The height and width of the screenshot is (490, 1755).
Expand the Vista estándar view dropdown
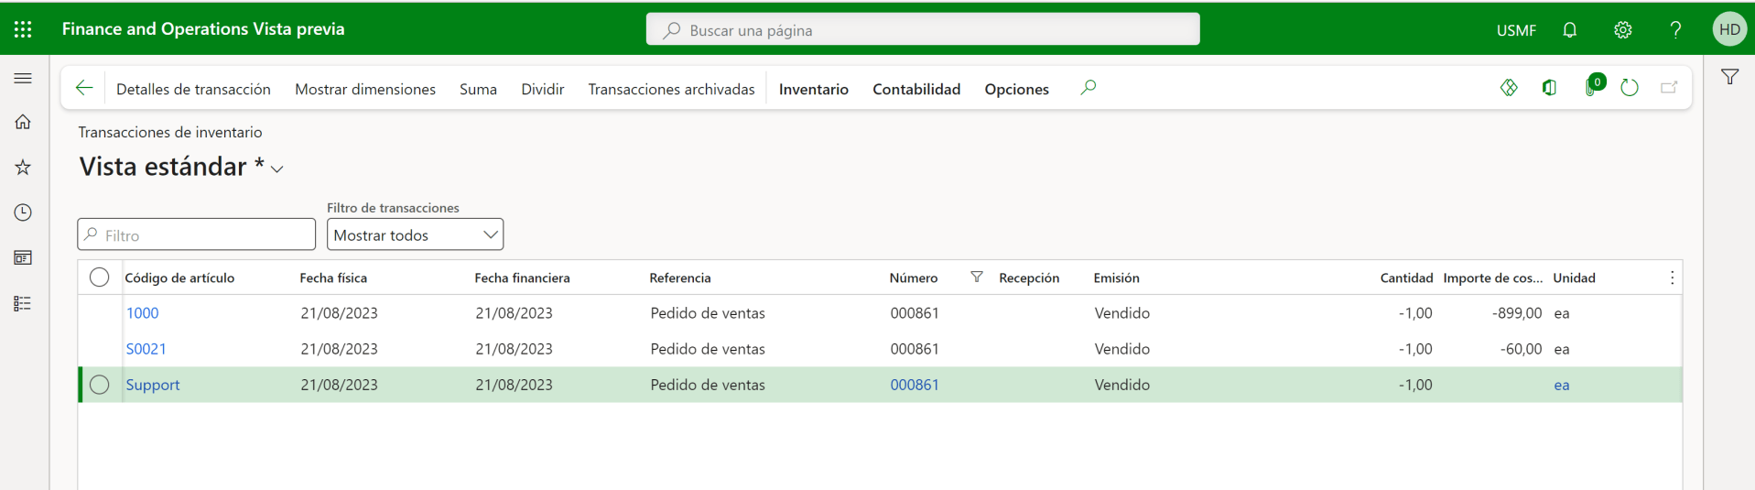(277, 169)
